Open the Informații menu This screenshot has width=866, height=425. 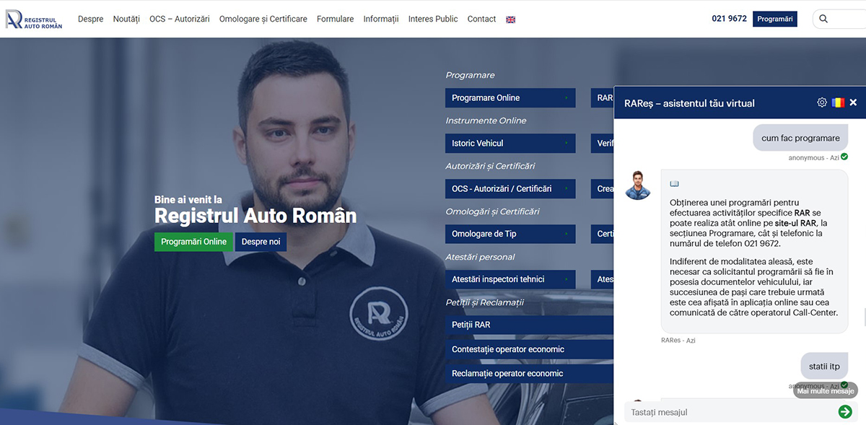coord(381,19)
